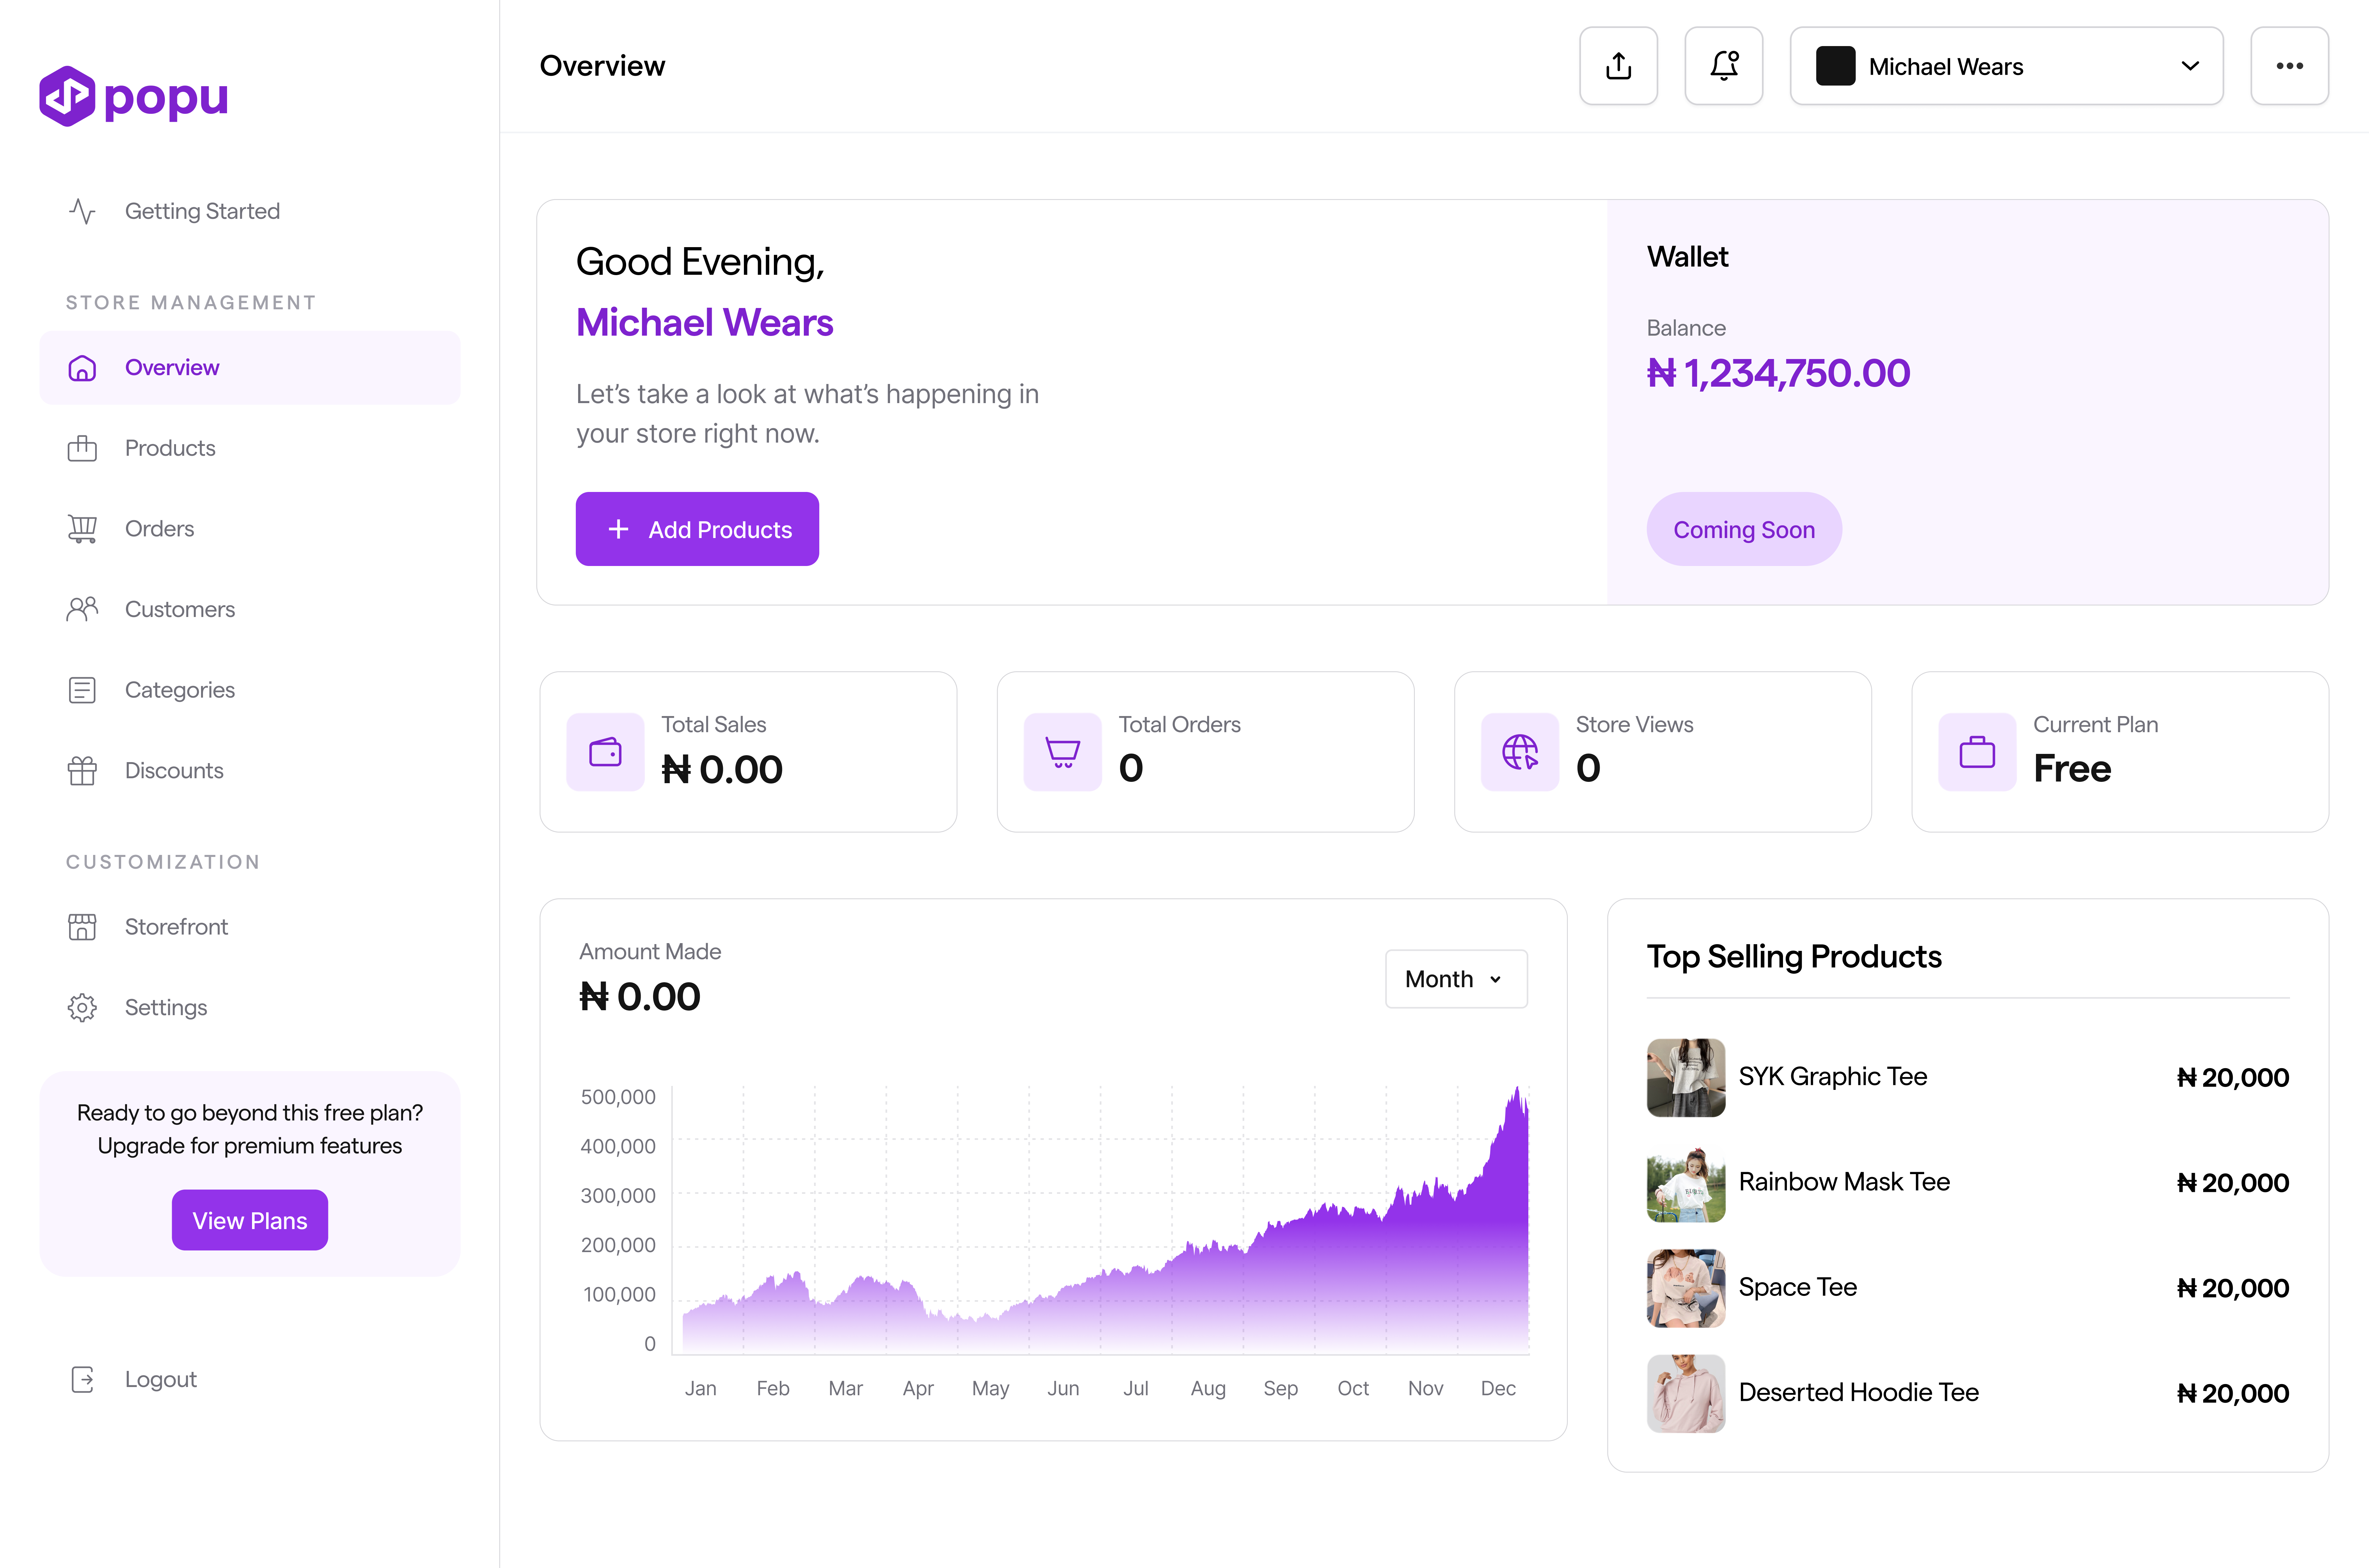Click the Categories list icon
This screenshot has width=2369, height=1568.
tap(82, 690)
